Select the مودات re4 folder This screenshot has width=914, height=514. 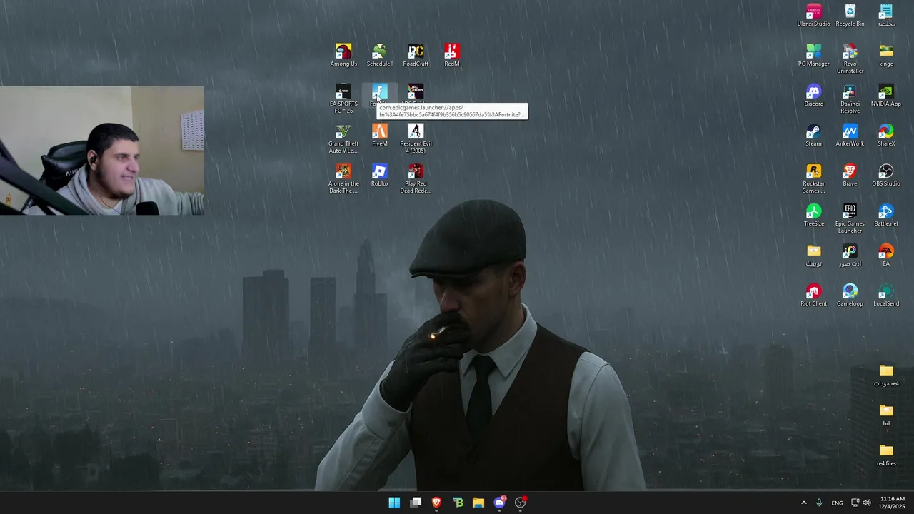(x=886, y=375)
